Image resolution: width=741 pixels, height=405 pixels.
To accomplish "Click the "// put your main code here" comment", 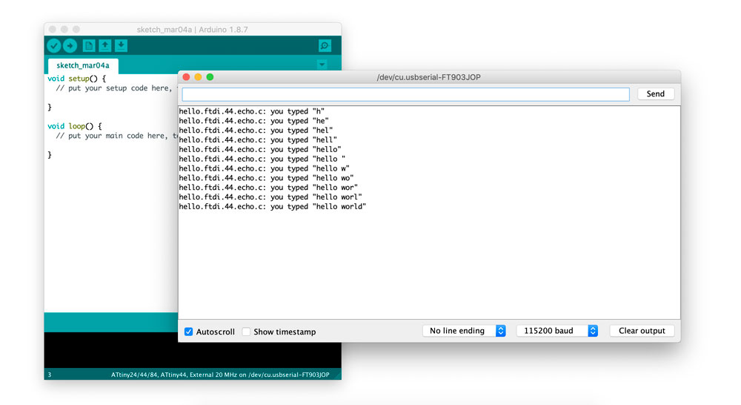I will (112, 136).
